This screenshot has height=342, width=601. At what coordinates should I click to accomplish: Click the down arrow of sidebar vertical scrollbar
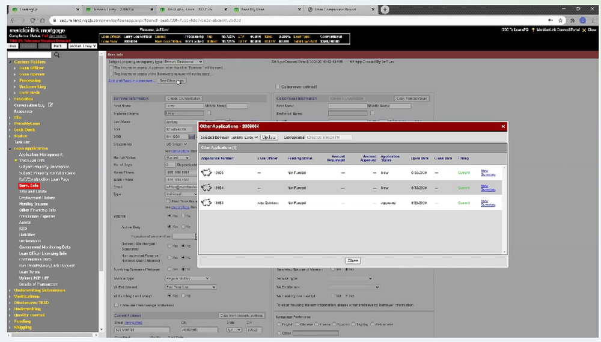click(101, 329)
